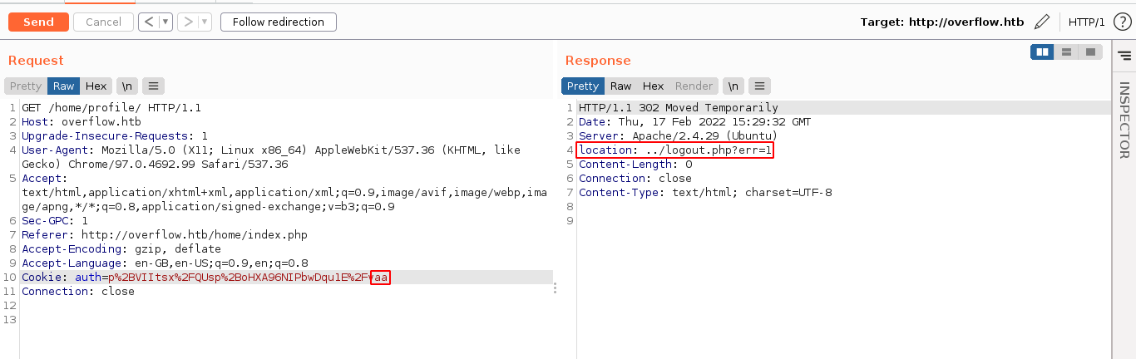Click the Follow redirection button
This screenshot has height=359, width=1136.
coord(278,22)
